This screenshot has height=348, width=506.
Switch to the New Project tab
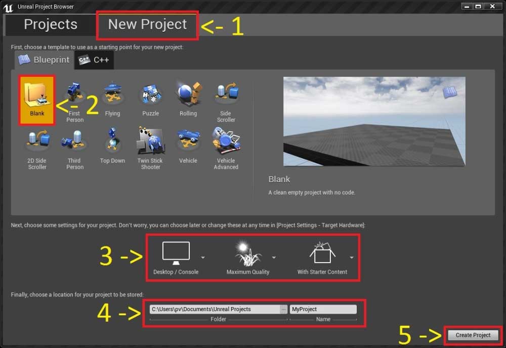coord(147,25)
